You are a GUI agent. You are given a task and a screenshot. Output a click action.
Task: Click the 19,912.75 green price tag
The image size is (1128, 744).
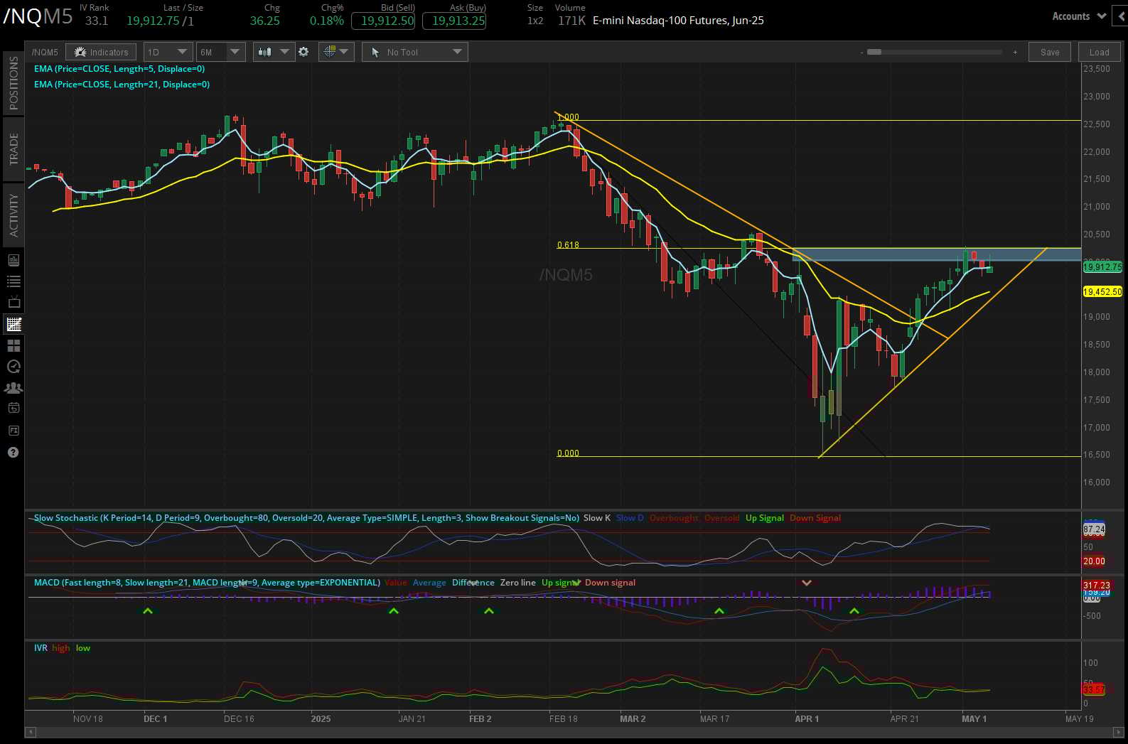tap(1102, 267)
